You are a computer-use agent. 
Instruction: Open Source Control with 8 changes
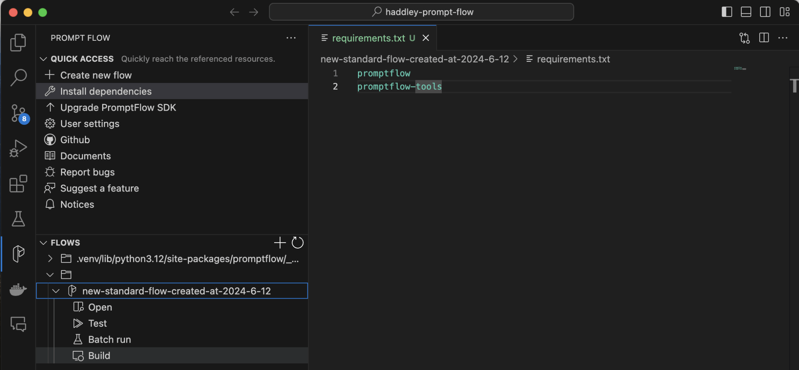18,113
